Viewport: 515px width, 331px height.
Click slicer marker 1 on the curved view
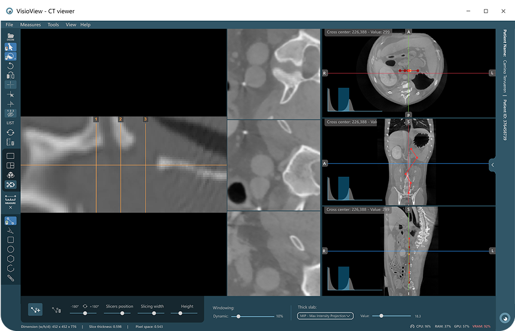tap(96, 119)
